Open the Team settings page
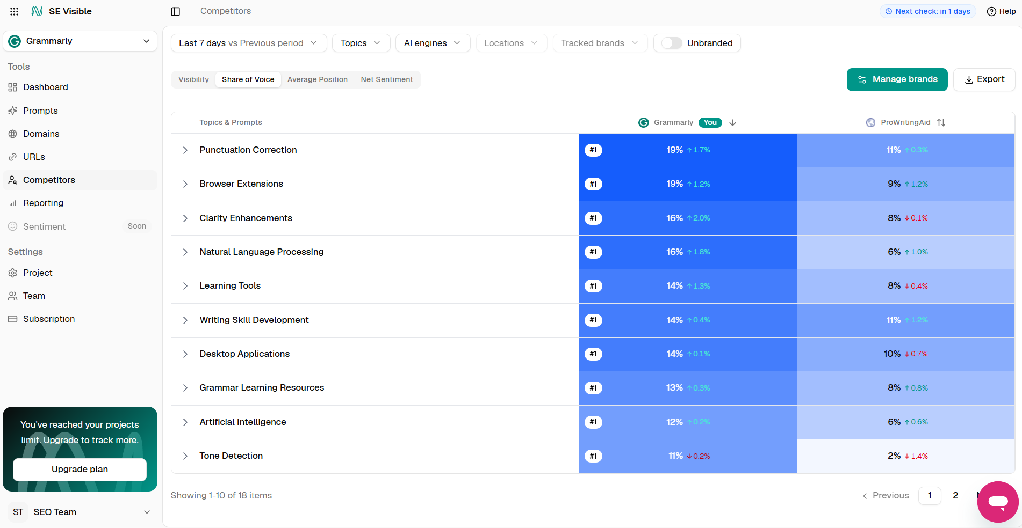The width and height of the screenshot is (1022, 528). click(80, 296)
